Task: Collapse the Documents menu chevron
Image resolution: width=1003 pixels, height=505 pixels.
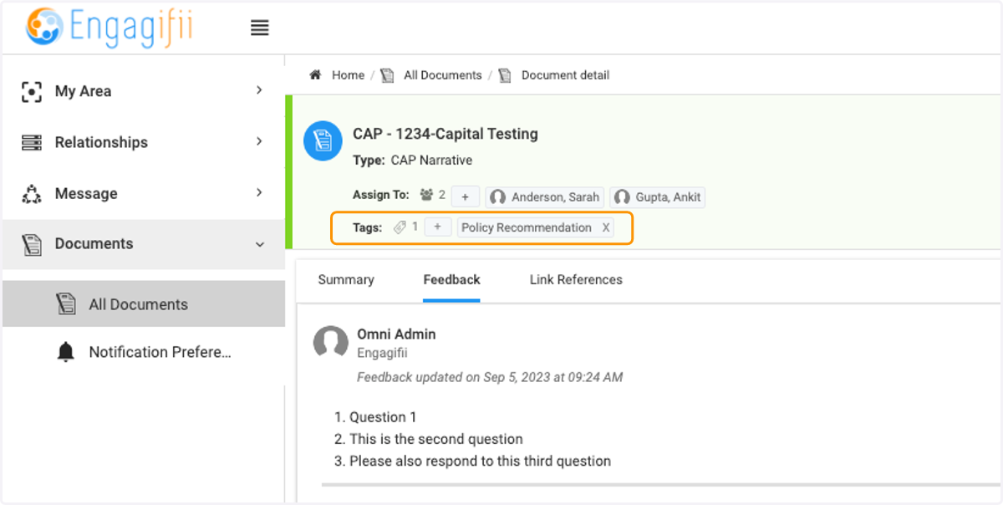Action: pyautogui.click(x=259, y=244)
